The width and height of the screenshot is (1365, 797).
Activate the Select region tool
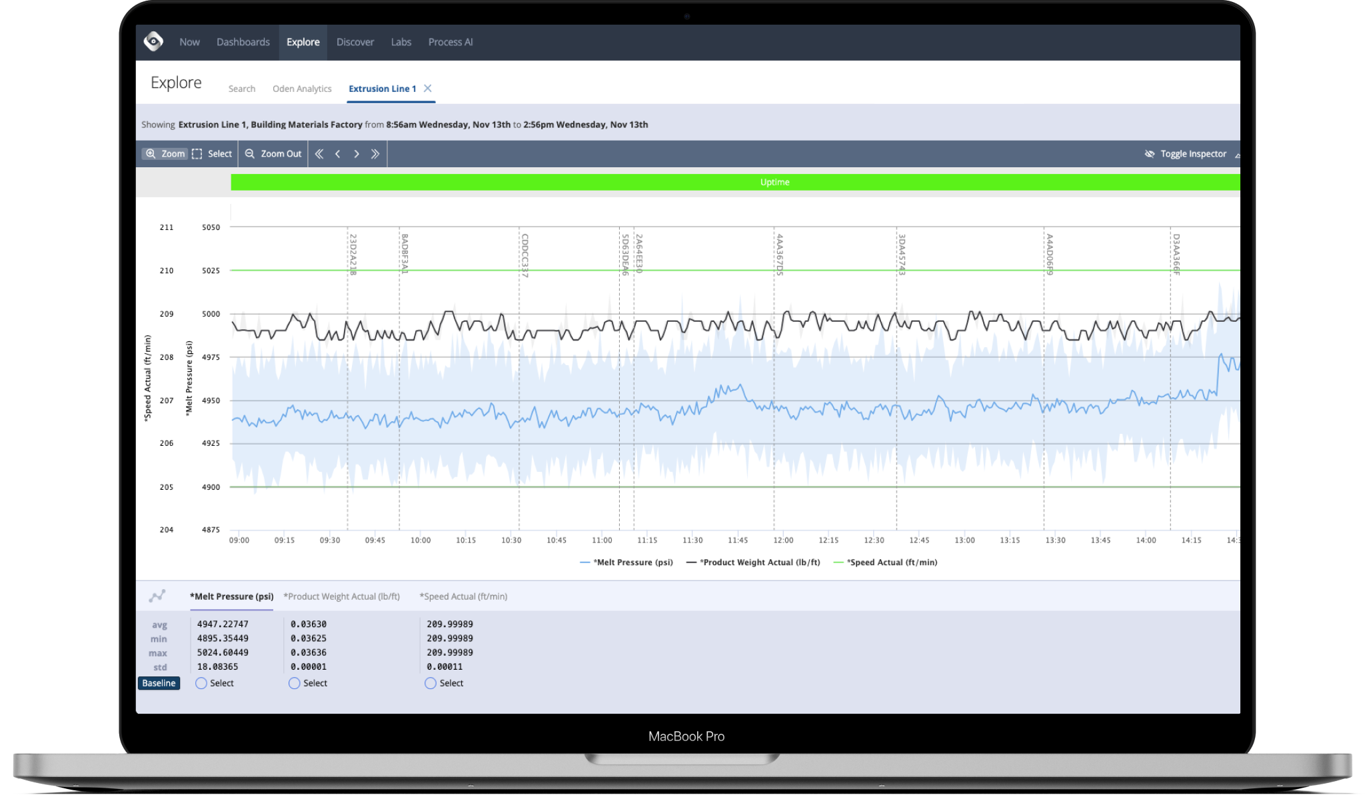click(211, 153)
